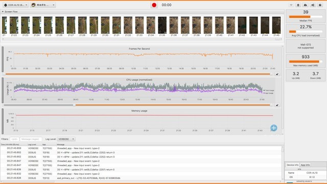Select the 21:39 screenshot thumbnail
Screen dimensions: 327x184
point(208,25)
